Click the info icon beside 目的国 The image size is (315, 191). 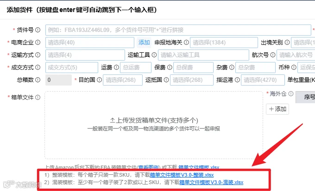[99, 80]
